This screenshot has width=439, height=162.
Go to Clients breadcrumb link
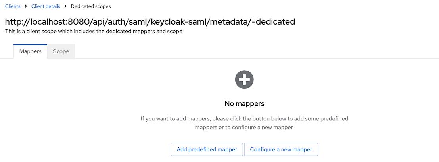tap(13, 6)
